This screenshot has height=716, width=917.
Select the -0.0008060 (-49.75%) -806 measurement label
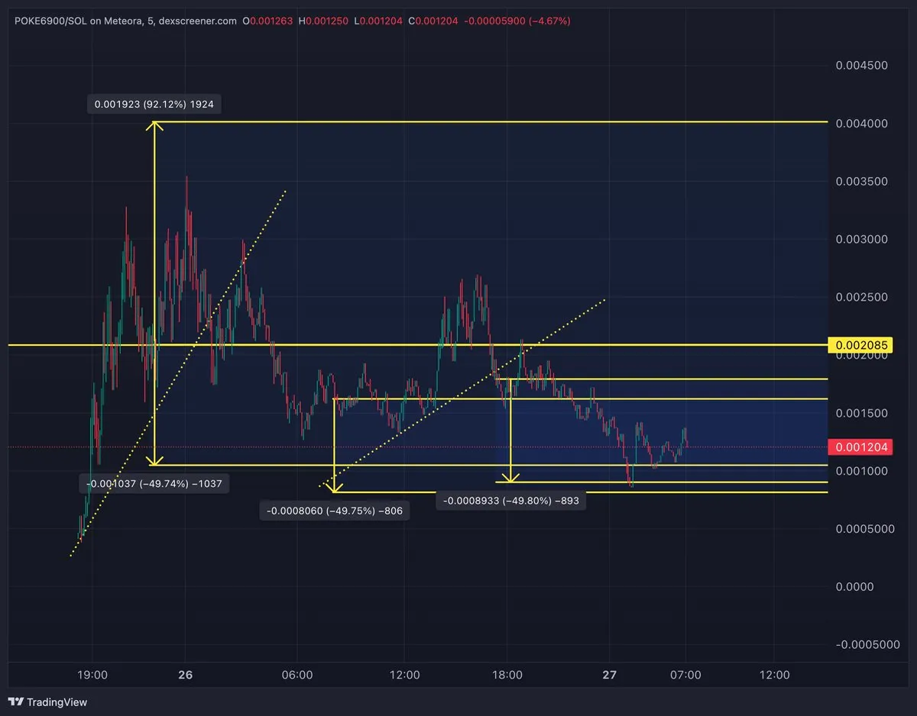click(335, 511)
